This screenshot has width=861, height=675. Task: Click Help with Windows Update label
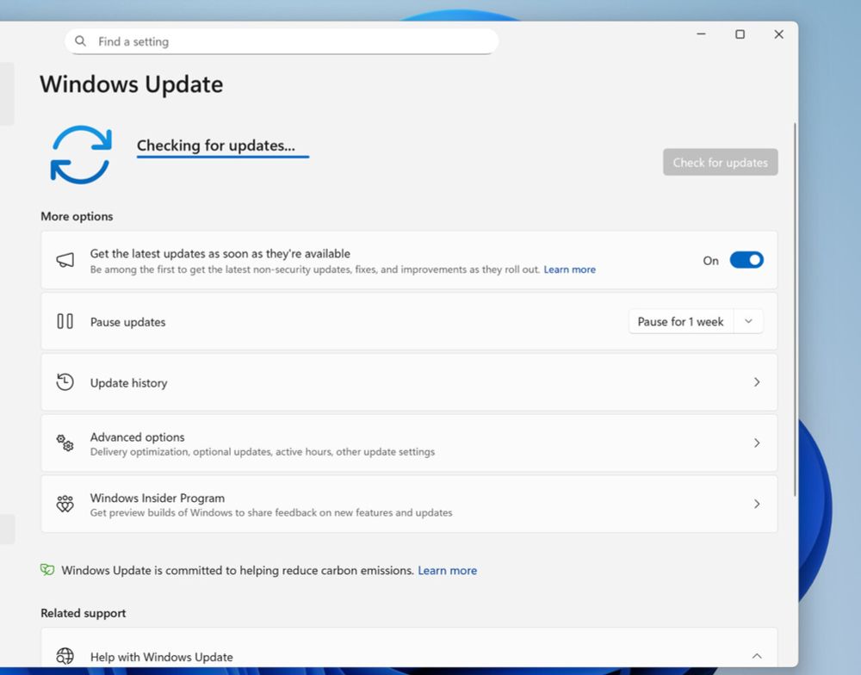click(162, 656)
